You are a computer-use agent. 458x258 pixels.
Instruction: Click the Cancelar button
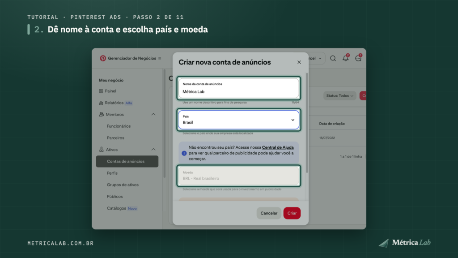point(269,213)
